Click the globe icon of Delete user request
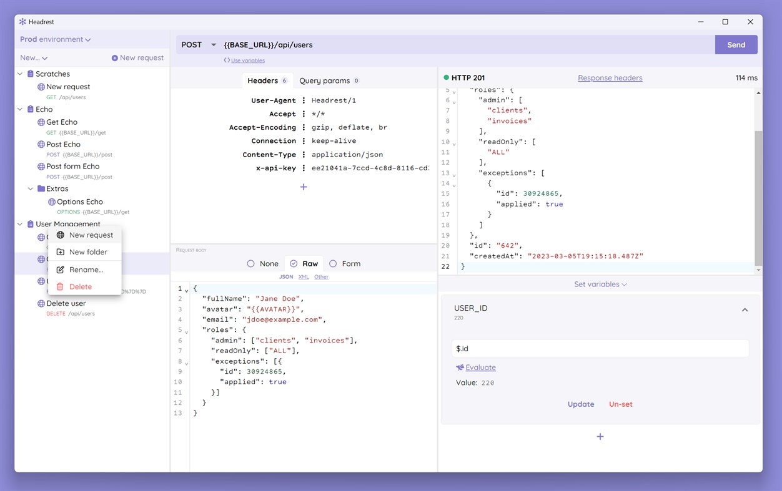Screen dimensions: 782x491 coord(41,304)
